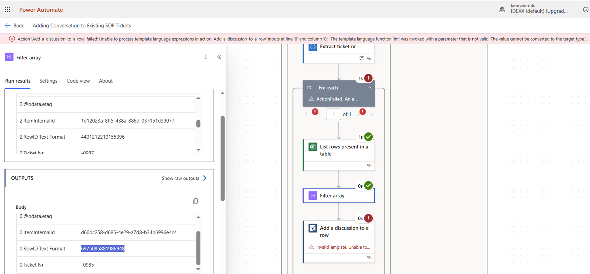Click inputs list scroll down arrow
Viewport: 590px width, 274px height.
pyautogui.click(x=198, y=150)
